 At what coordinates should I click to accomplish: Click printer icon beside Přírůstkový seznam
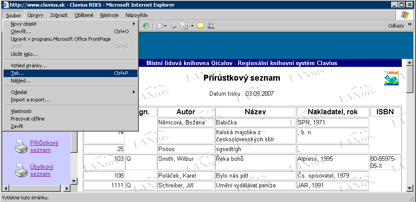[21, 146]
